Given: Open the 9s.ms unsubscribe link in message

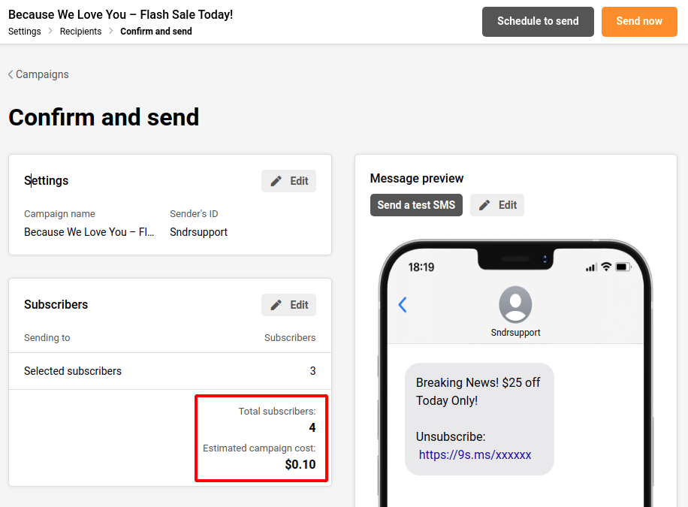Looking at the screenshot, I should point(475,454).
